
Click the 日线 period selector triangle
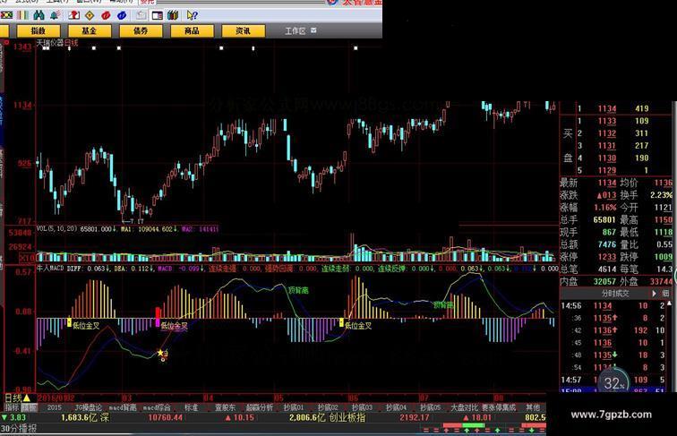click(26, 398)
